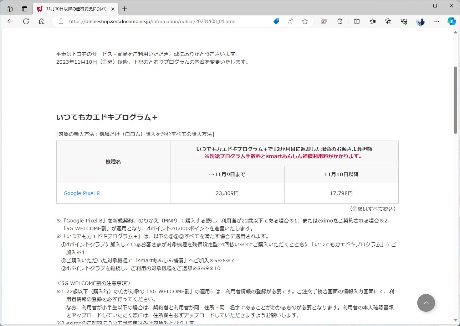
Task: Open the Copilot sidebar
Action: pos(451,21)
